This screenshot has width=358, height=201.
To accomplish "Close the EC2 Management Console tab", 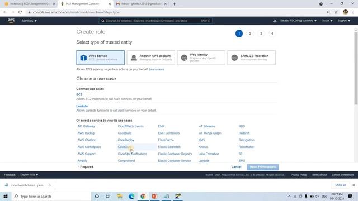I will pyautogui.click(x=54, y=4).
